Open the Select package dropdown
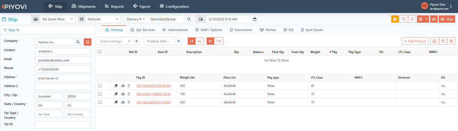The height and width of the screenshot is (131, 458). 115,41
